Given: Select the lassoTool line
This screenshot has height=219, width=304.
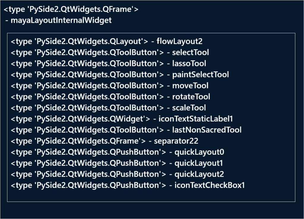Looking at the screenshot, I should point(189,63).
